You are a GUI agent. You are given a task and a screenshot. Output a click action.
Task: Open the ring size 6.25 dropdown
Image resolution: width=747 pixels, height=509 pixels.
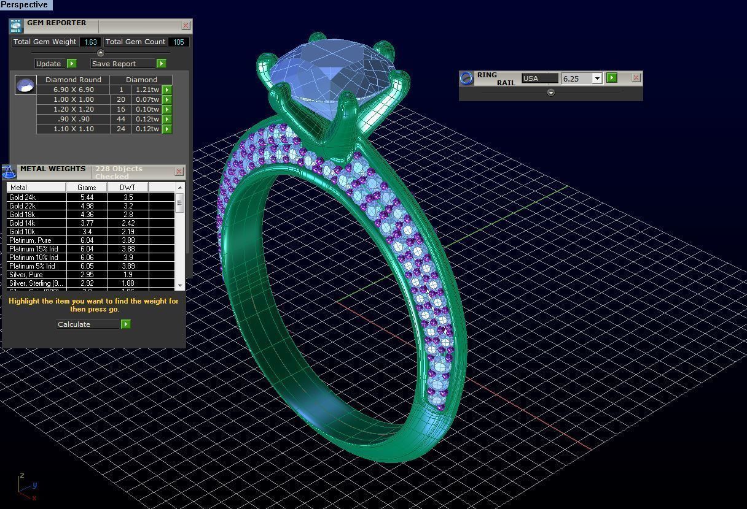pos(596,78)
